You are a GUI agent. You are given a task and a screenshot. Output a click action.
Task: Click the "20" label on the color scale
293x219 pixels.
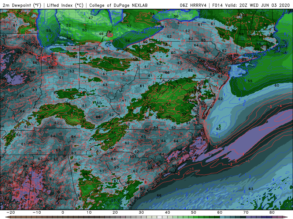click(115, 212)
